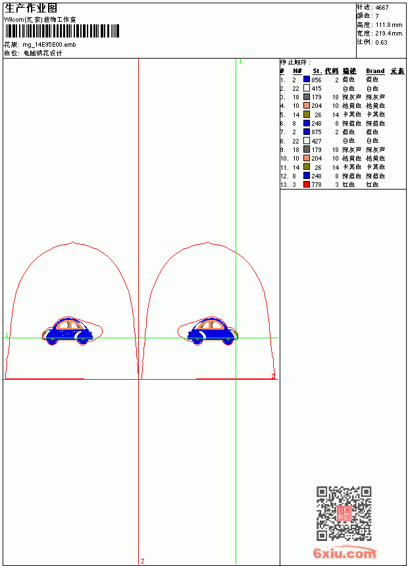Select the khaki swatch in stop 5

pyautogui.click(x=307, y=115)
